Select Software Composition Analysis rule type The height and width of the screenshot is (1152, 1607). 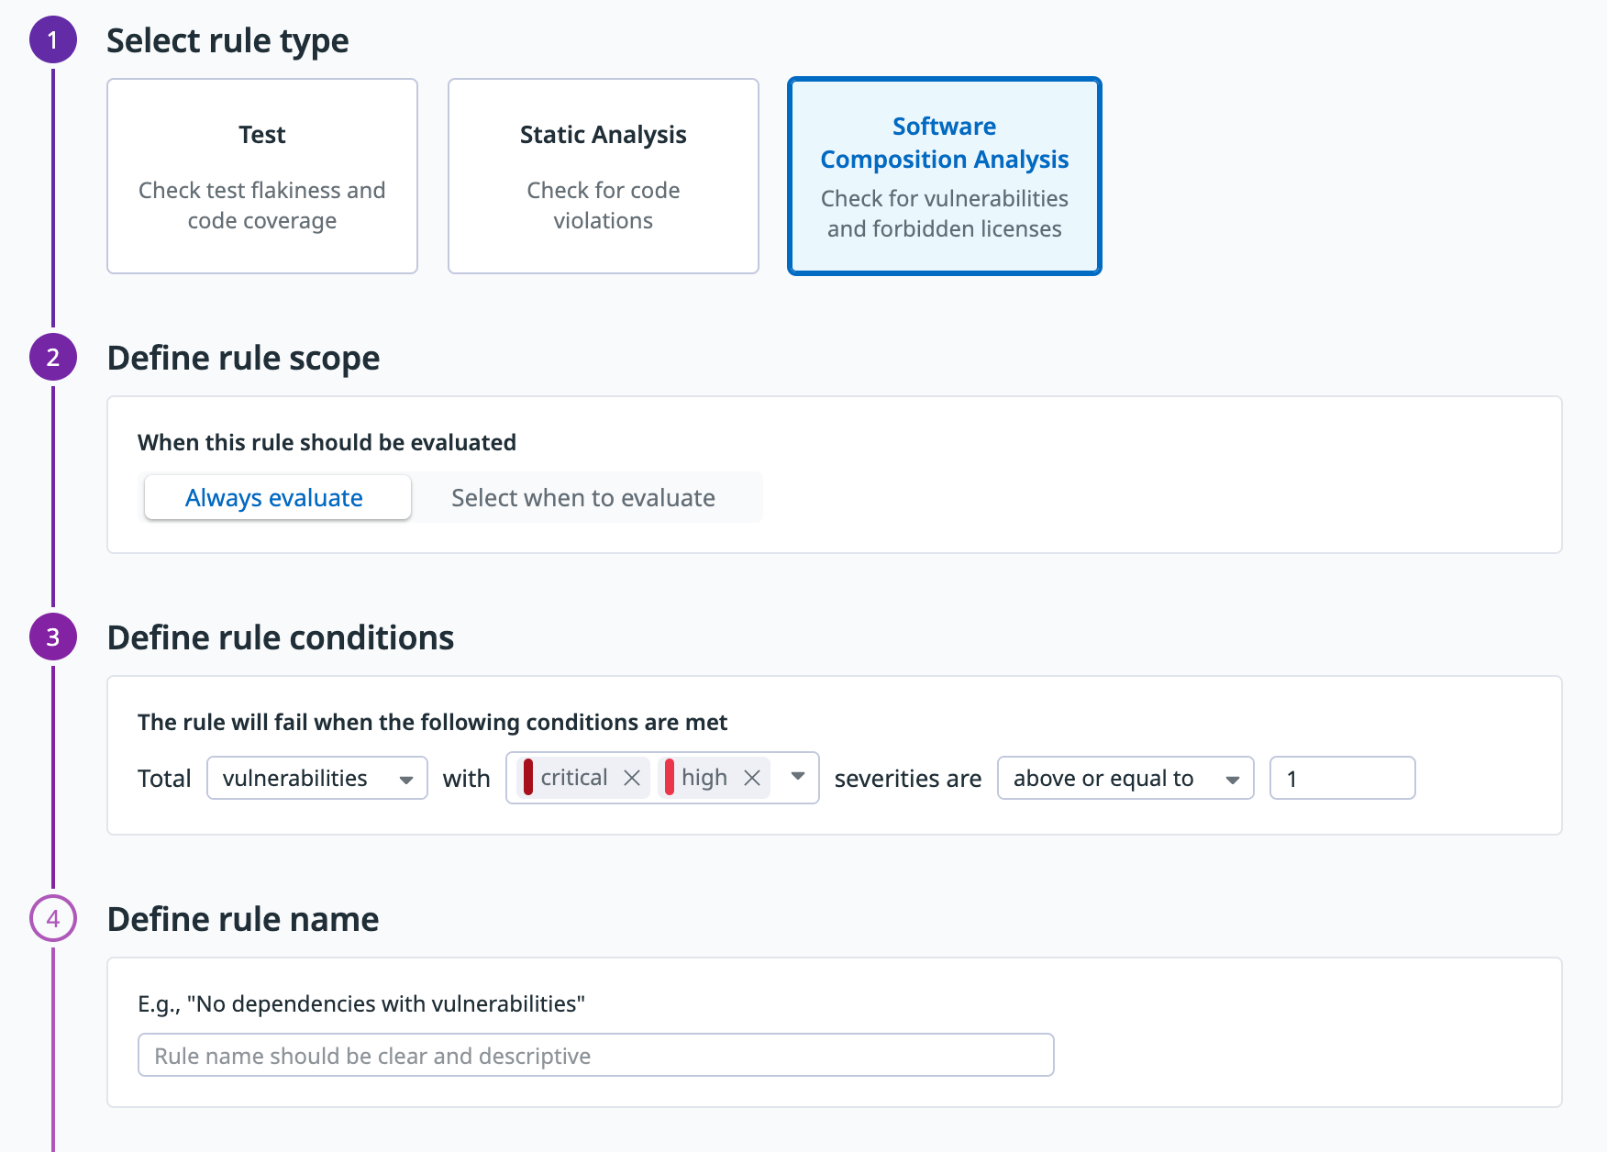tap(944, 176)
